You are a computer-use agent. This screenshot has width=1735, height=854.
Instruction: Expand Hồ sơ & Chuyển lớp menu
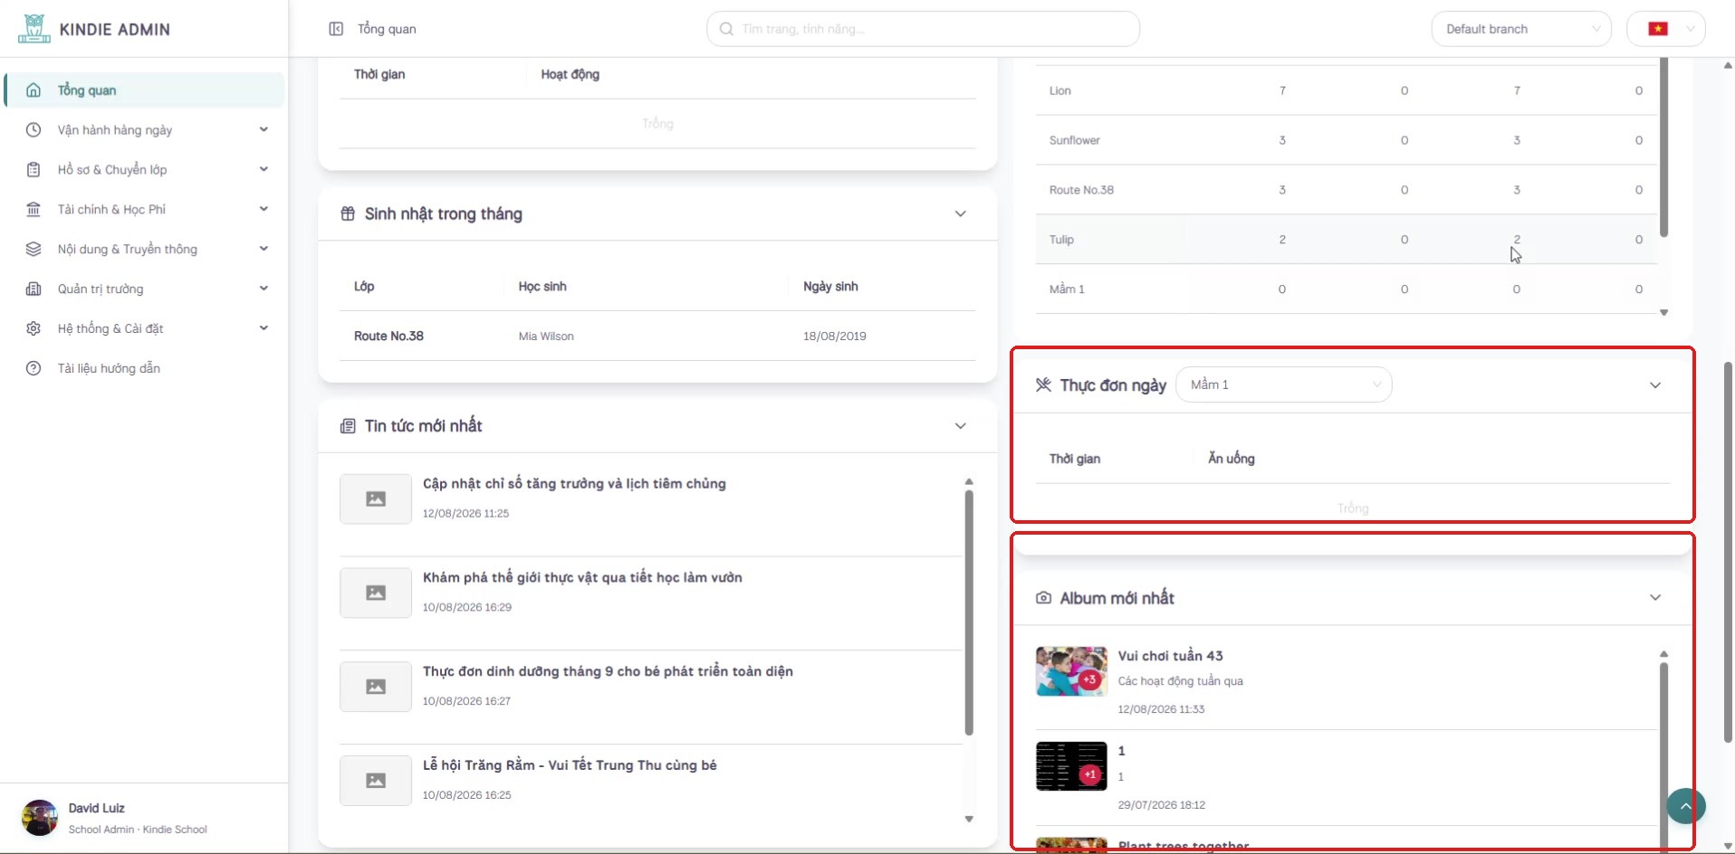pyautogui.click(x=145, y=170)
